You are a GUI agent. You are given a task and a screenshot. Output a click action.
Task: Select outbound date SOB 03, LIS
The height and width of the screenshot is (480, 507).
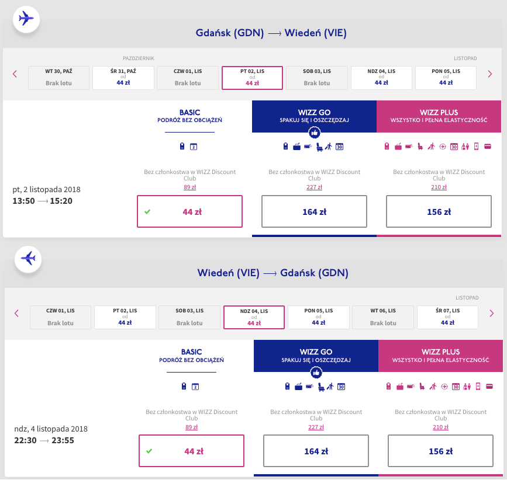pyautogui.click(x=317, y=78)
